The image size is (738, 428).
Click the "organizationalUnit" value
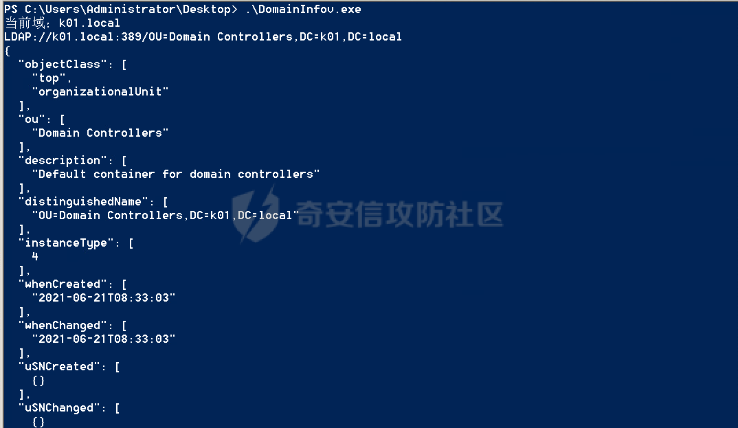[x=100, y=92]
